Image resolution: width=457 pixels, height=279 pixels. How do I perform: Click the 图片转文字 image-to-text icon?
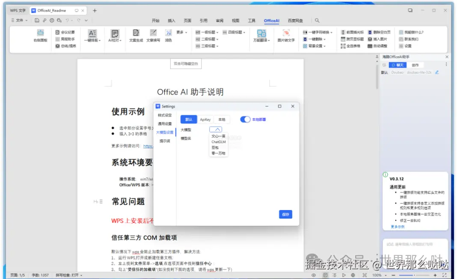point(286,36)
